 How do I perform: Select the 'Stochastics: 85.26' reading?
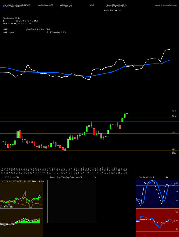point(11,18)
